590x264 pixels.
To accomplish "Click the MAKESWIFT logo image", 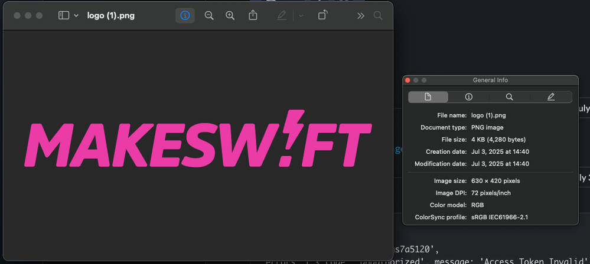I will tap(198, 138).
